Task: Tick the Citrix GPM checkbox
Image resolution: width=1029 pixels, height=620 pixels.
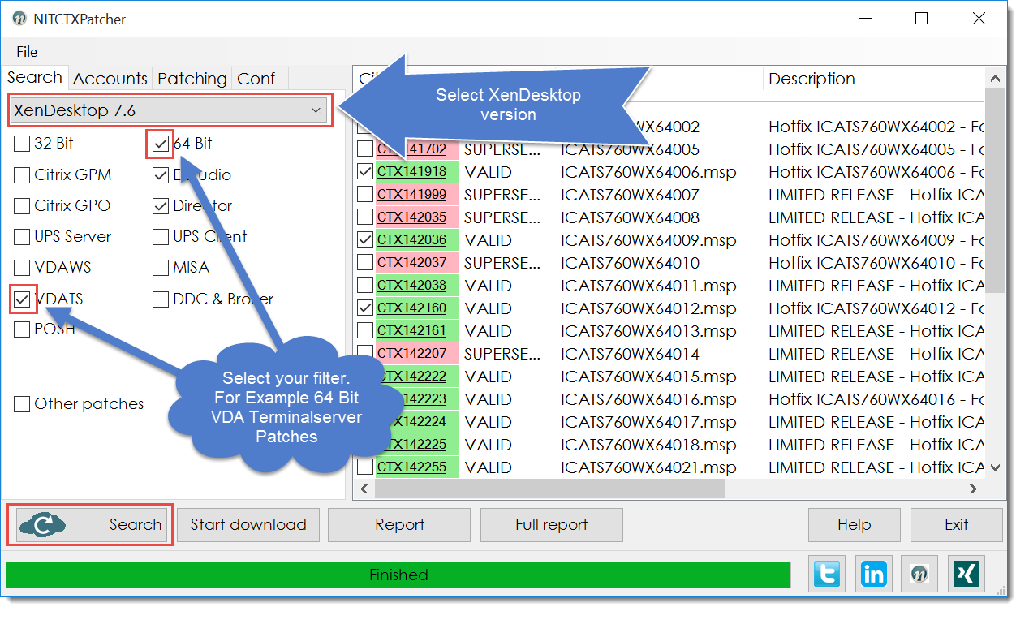Action: [x=22, y=175]
